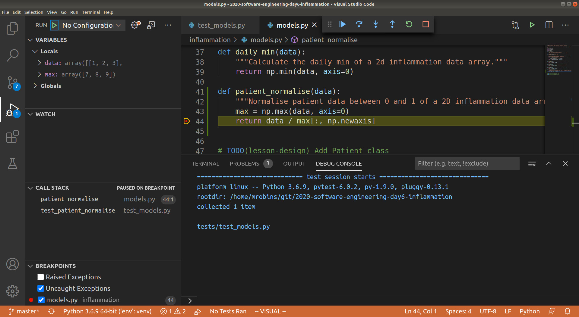
Task: Enable the Raised Exceptions breakpoint
Action: [40, 277]
